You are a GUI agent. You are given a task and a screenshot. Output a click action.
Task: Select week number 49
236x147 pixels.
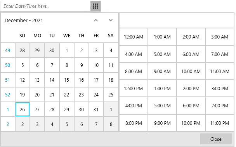click(x=7, y=50)
